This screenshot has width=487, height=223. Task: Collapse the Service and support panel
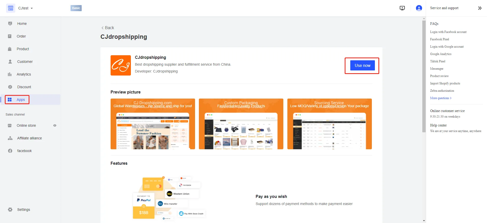(480, 8)
